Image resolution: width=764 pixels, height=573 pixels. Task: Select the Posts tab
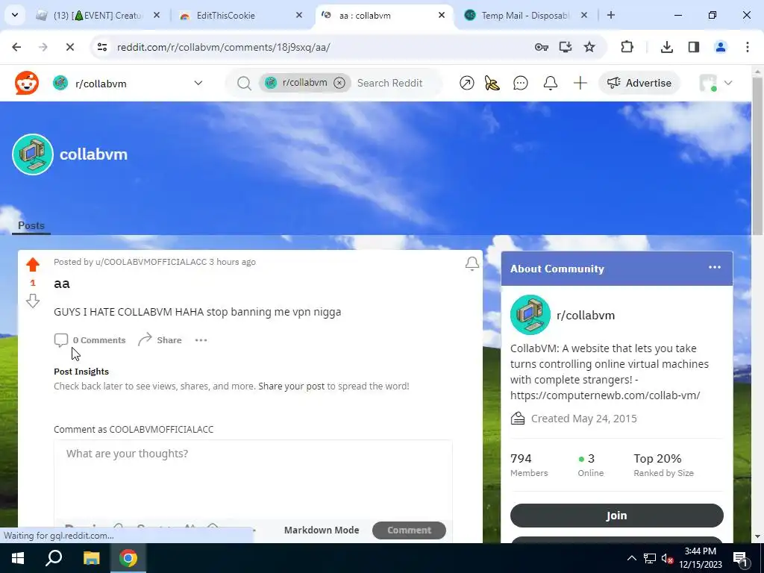[x=31, y=225]
